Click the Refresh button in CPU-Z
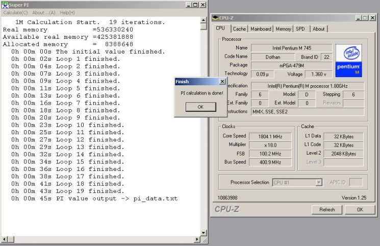Viewport: 380px width, 246px height. click(x=327, y=210)
